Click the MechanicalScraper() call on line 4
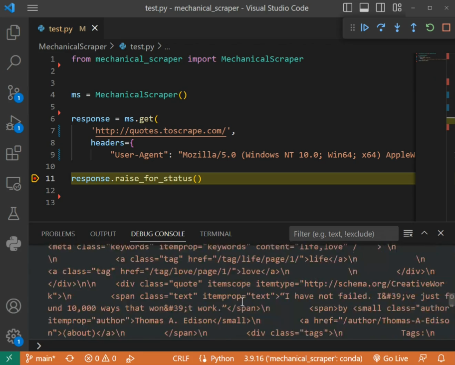455x365 pixels. tap(141, 95)
